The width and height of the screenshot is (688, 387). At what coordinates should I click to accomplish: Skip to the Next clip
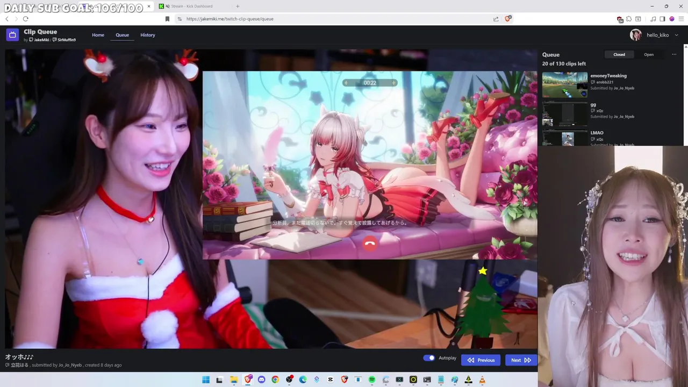[x=521, y=360]
